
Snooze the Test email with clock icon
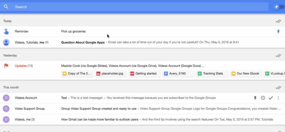(x=263, y=98)
